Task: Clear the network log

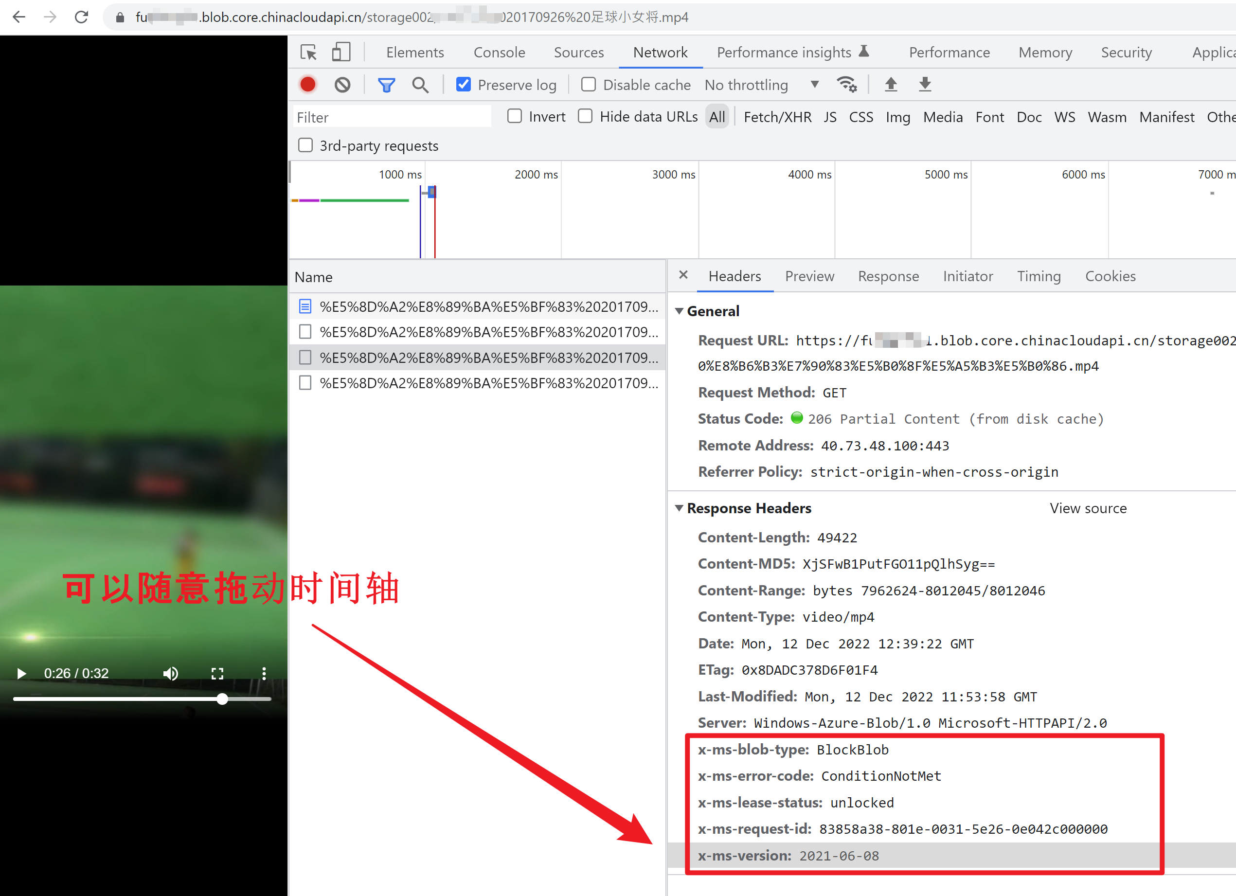Action: coord(342,85)
